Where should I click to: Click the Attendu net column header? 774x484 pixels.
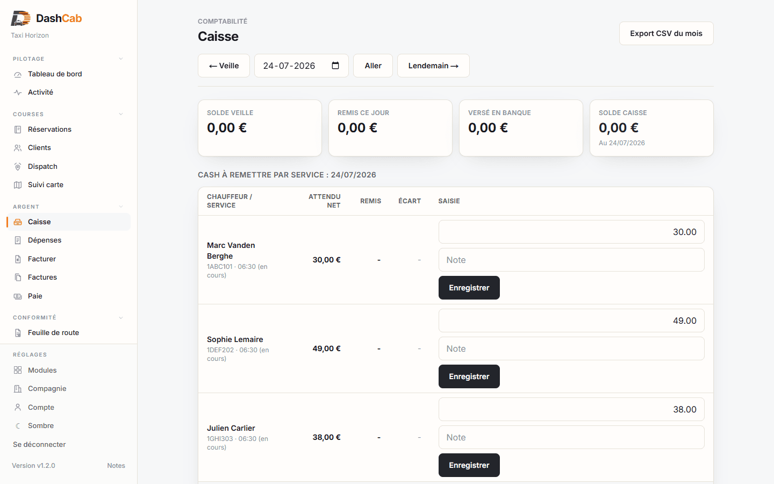325,201
